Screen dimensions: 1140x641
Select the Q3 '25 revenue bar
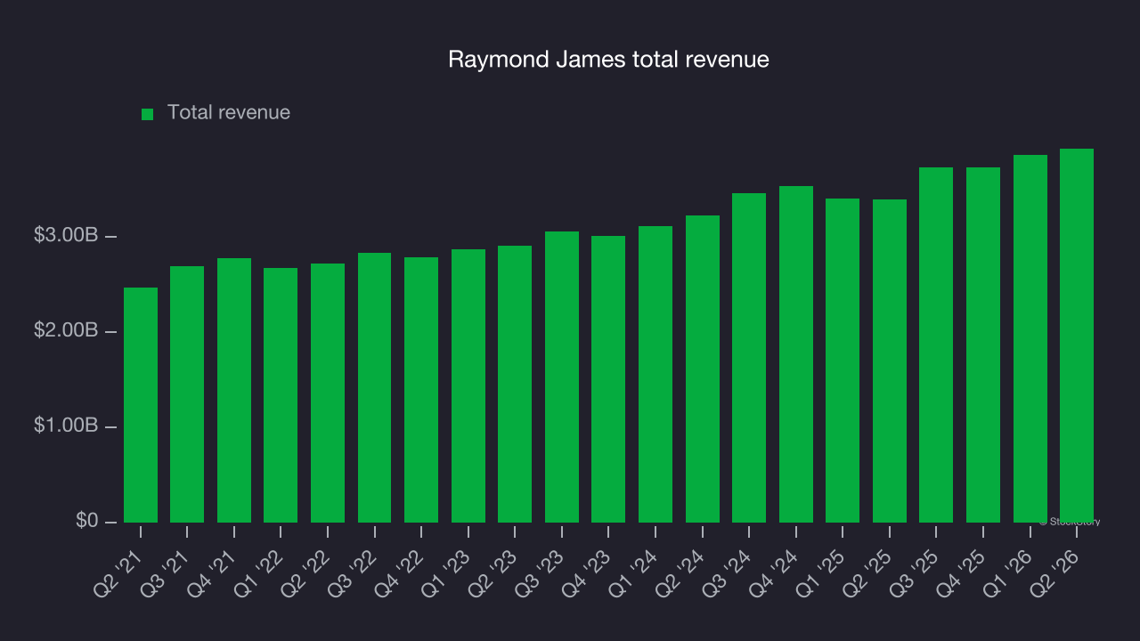936,345
